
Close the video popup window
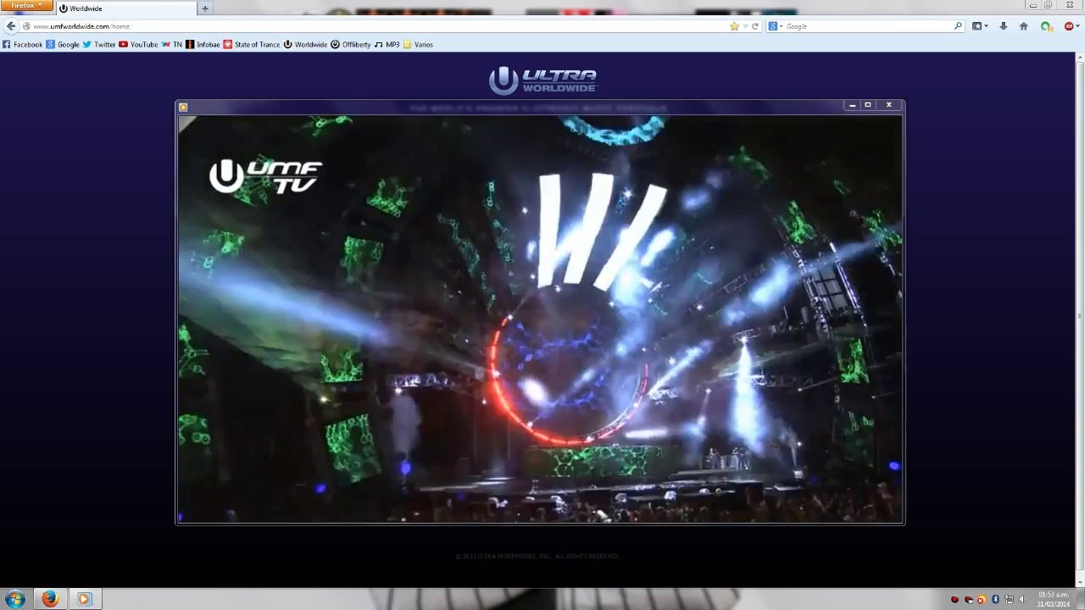click(x=888, y=105)
